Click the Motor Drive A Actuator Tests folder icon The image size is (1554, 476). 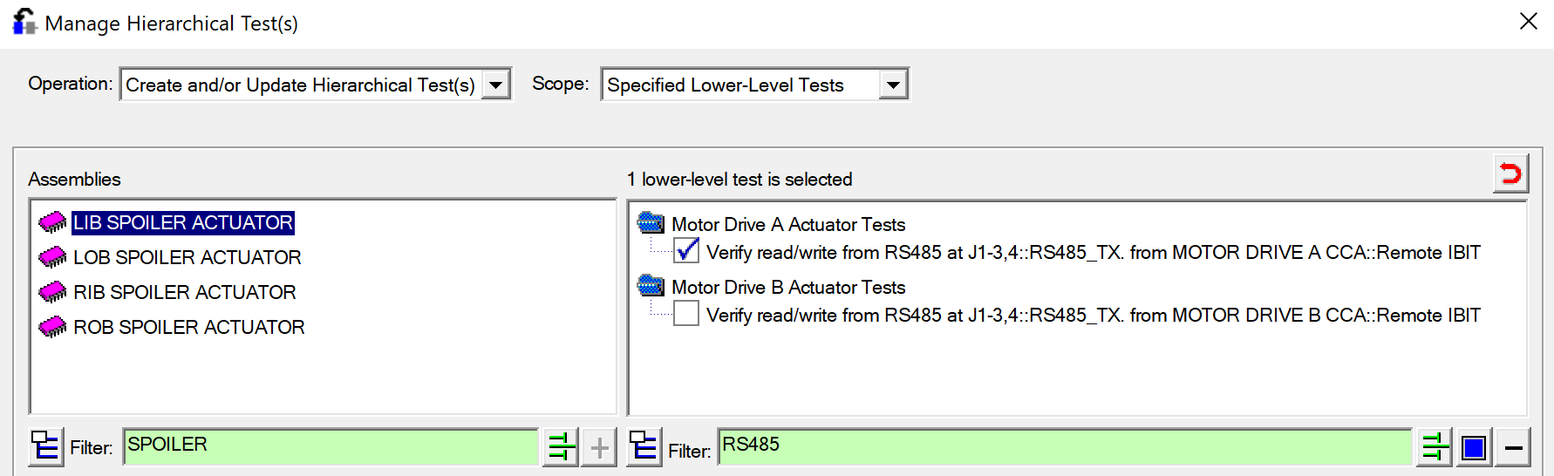pyautogui.click(x=651, y=223)
